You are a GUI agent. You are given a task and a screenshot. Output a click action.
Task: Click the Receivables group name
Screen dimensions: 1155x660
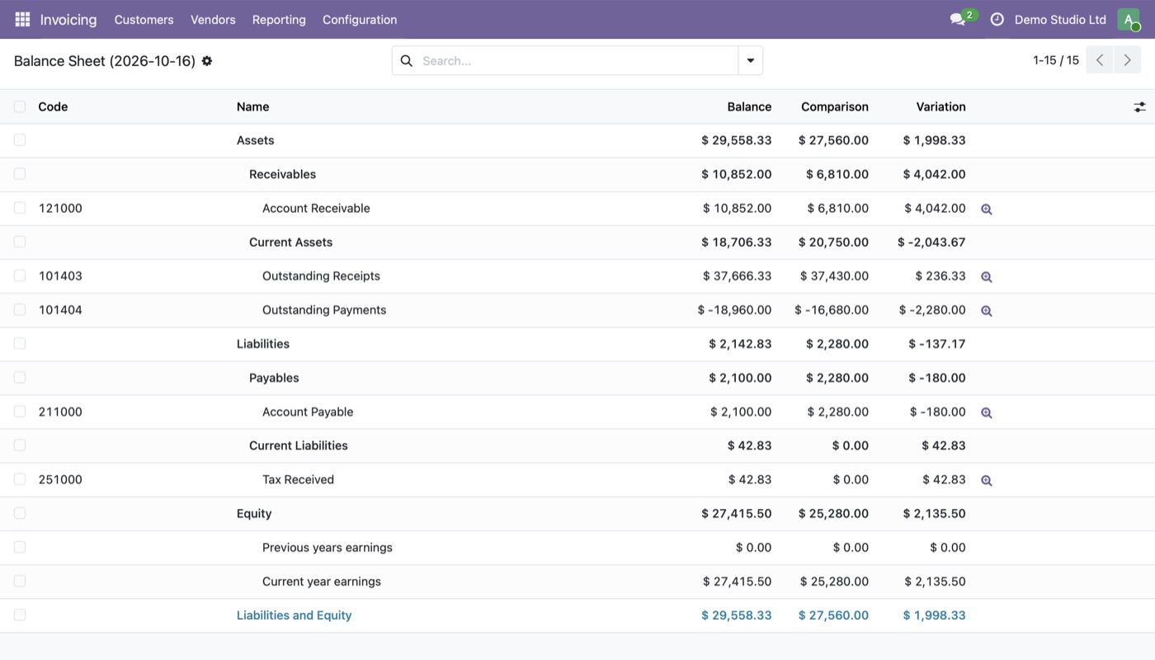pos(282,174)
